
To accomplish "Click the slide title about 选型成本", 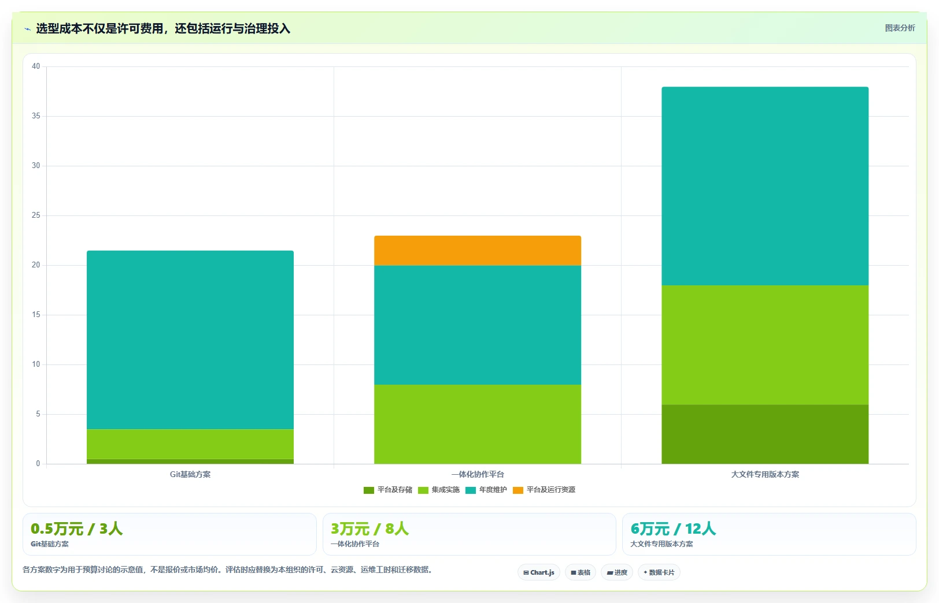I will [x=163, y=28].
